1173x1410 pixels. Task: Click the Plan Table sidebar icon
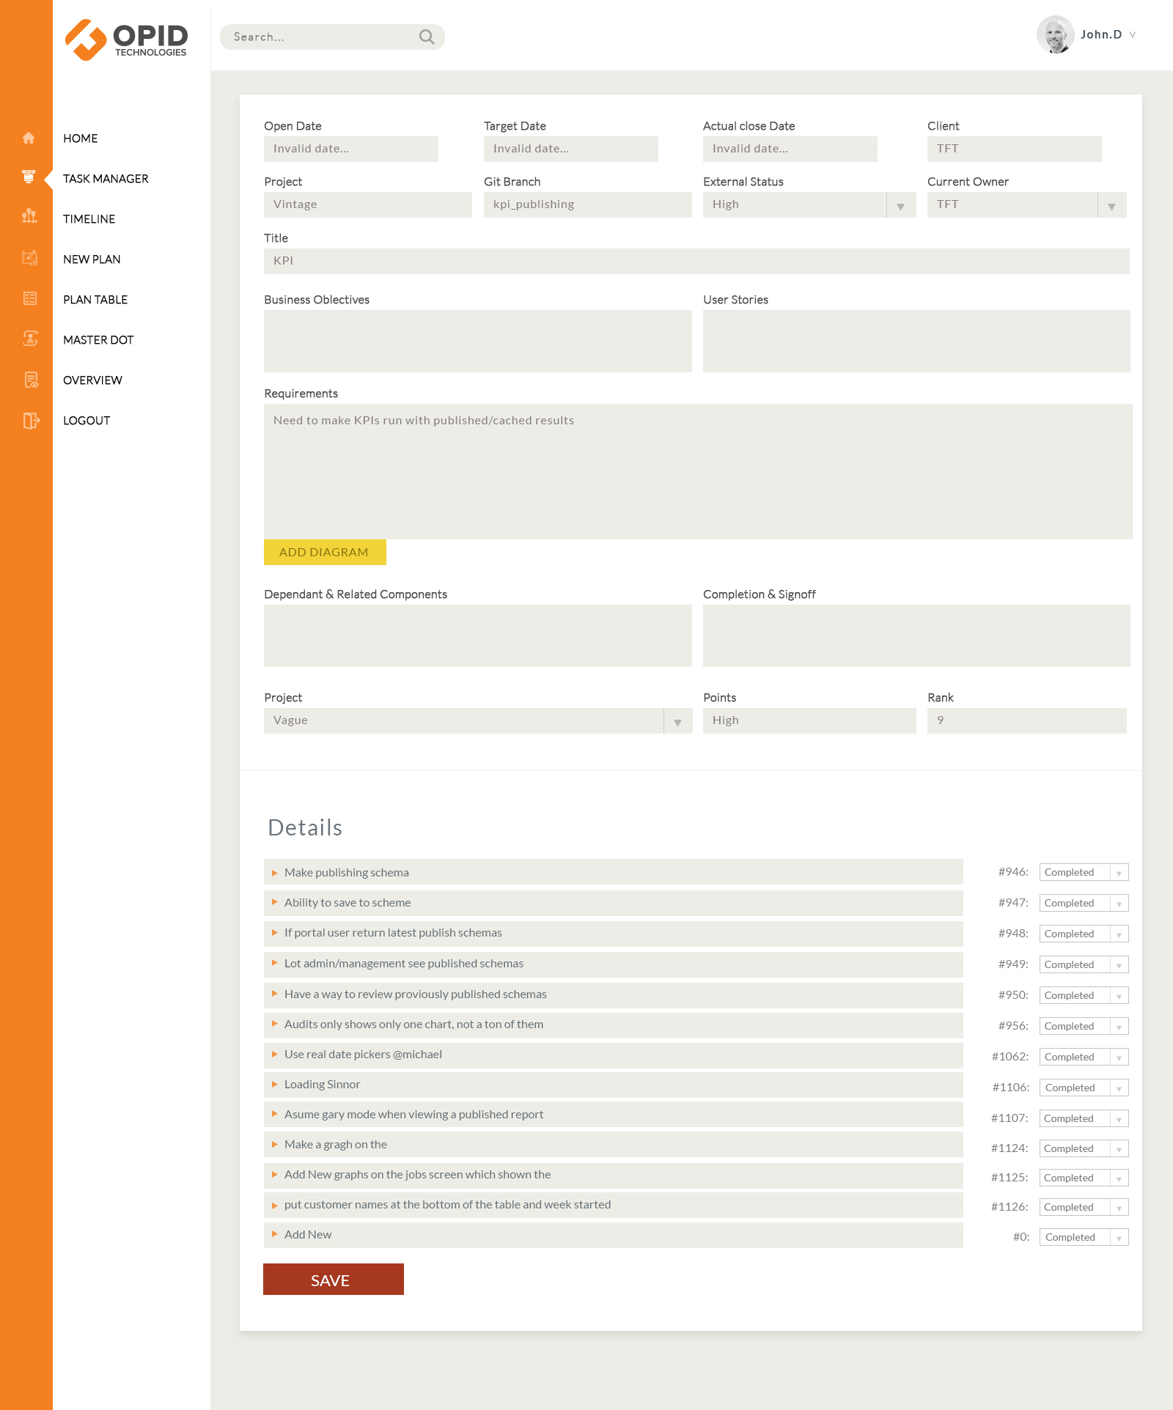coord(30,298)
